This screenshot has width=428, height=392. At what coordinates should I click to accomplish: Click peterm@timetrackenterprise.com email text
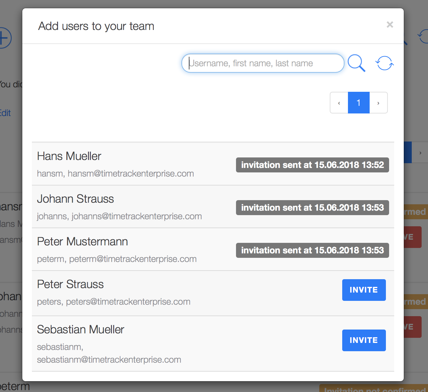[x=133, y=259]
